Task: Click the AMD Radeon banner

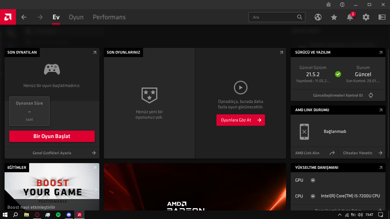Action: [195, 187]
